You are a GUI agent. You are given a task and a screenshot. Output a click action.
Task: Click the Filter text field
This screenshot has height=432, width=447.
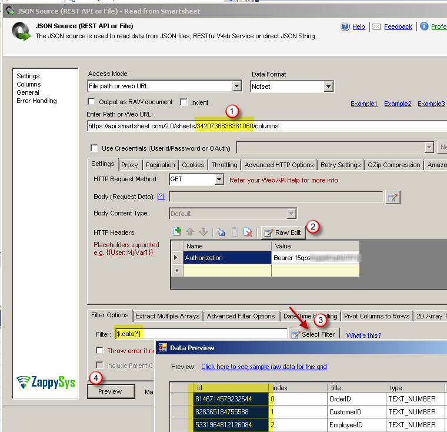click(x=201, y=334)
